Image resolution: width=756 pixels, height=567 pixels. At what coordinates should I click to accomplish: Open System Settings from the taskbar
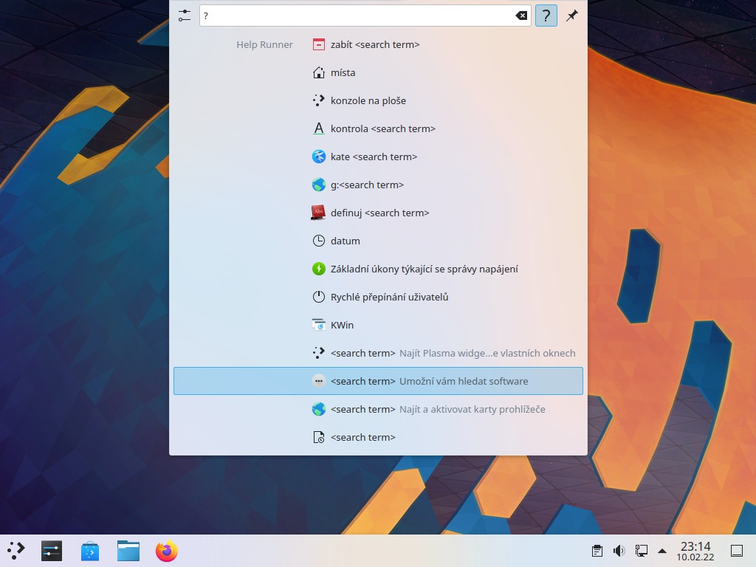(x=52, y=551)
